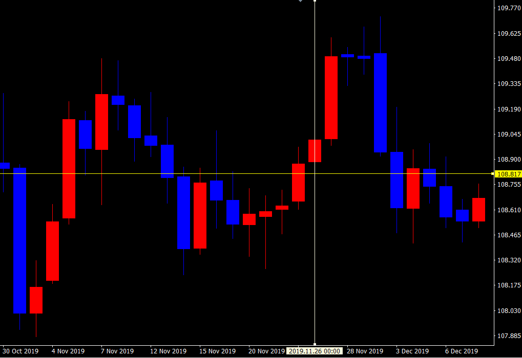Click the last red candle at the chart's right edge

tap(479, 210)
